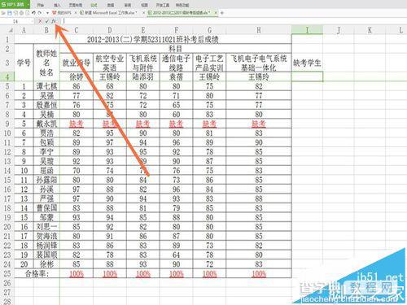Click the redo arrow icon
This screenshot has height=305, width=407.
pyautogui.click(x=40, y=13)
